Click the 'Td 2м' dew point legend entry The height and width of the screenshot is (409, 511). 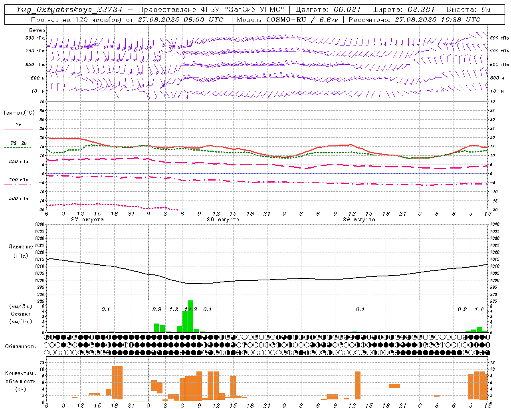18,143
